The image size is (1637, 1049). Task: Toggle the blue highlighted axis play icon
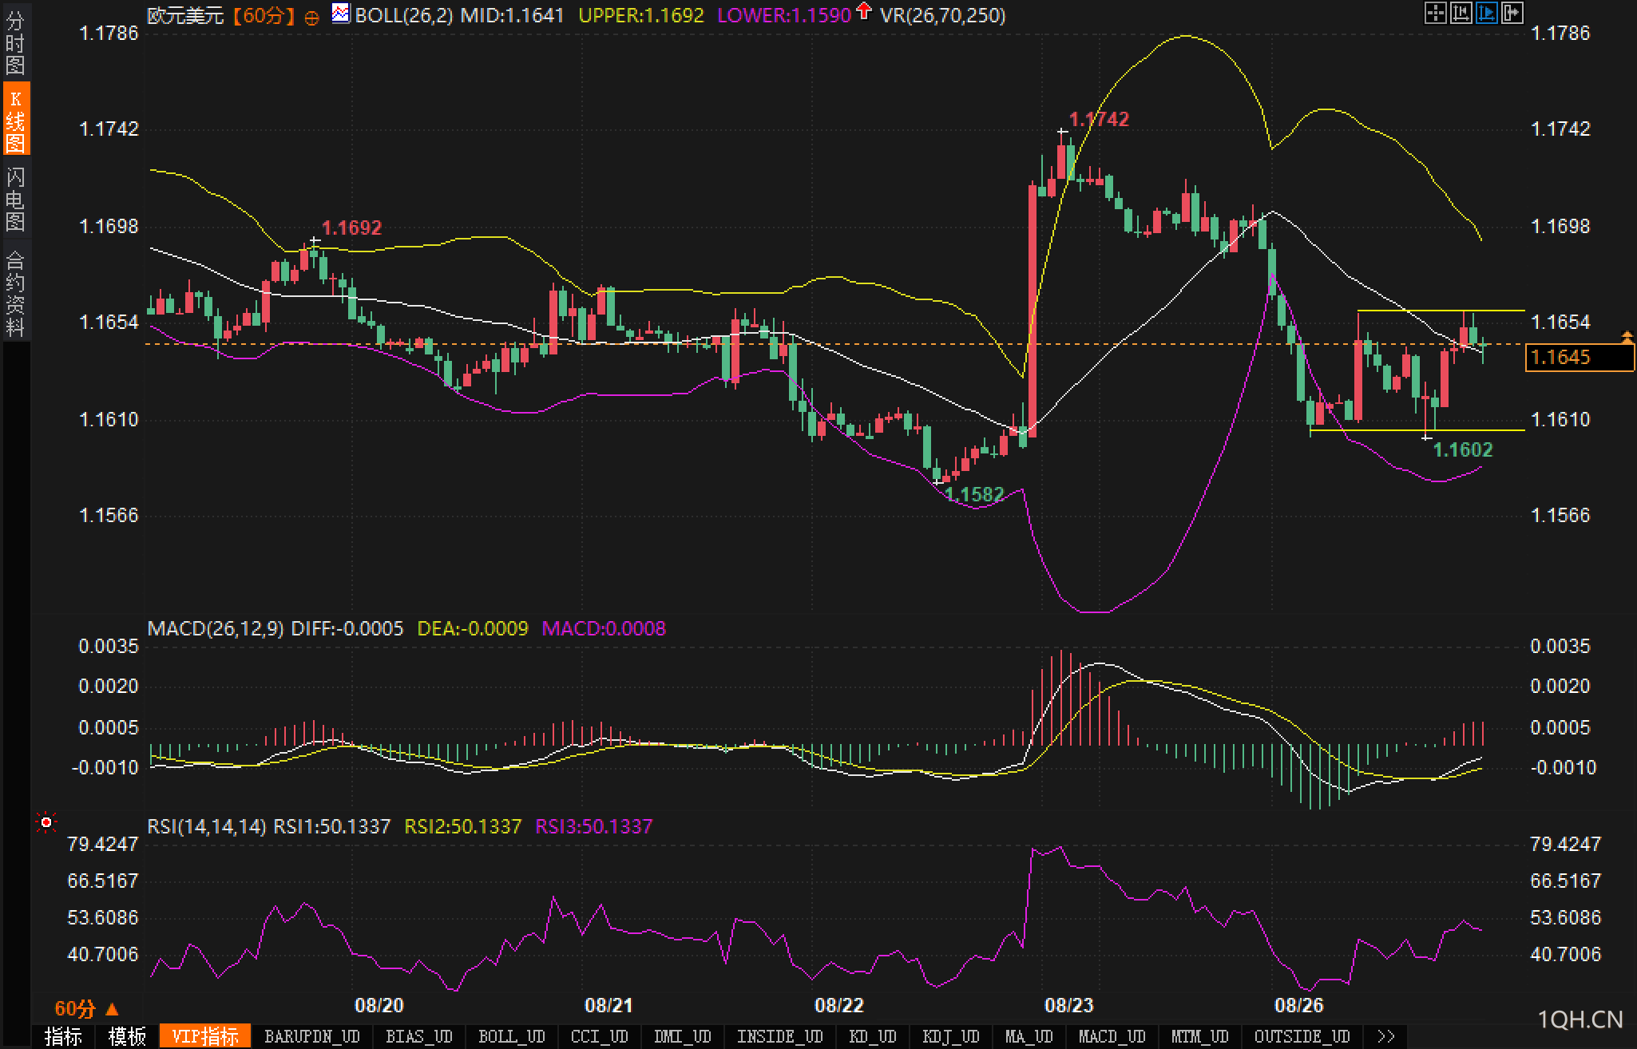point(1486,13)
